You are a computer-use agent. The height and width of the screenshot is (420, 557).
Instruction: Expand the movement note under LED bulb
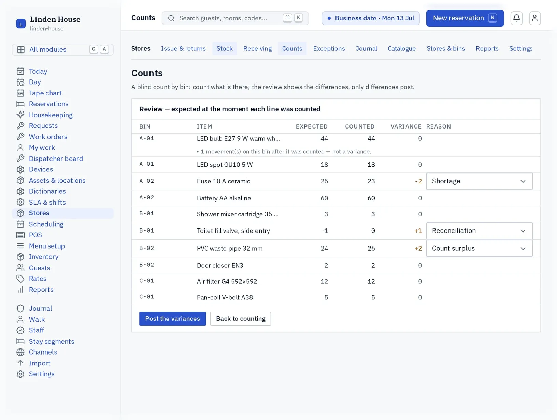click(284, 152)
